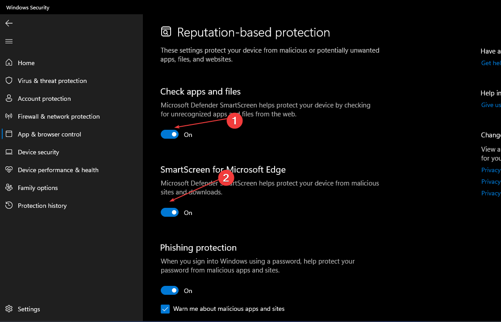Click the Settings gear icon
Image resolution: width=501 pixels, height=322 pixels.
(x=9, y=309)
